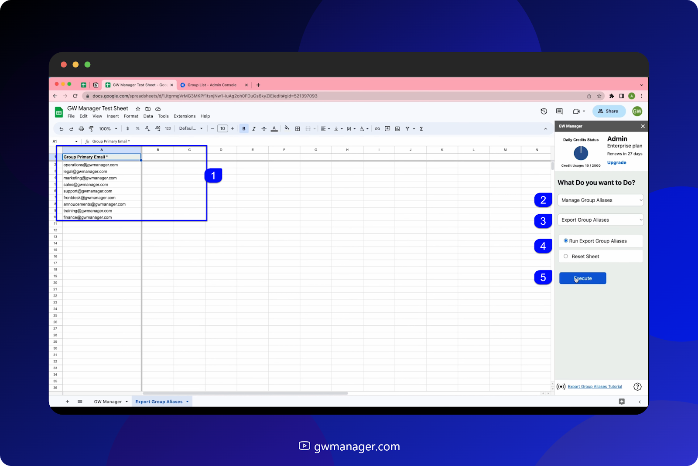The image size is (698, 466).
Task: Open version history clock icon
Action: 544,111
